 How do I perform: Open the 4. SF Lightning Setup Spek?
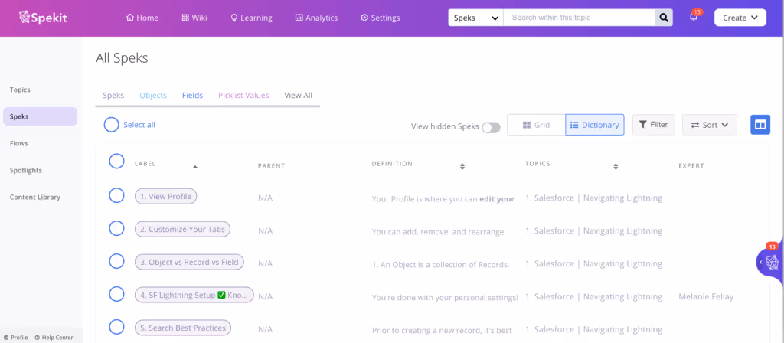click(194, 295)
